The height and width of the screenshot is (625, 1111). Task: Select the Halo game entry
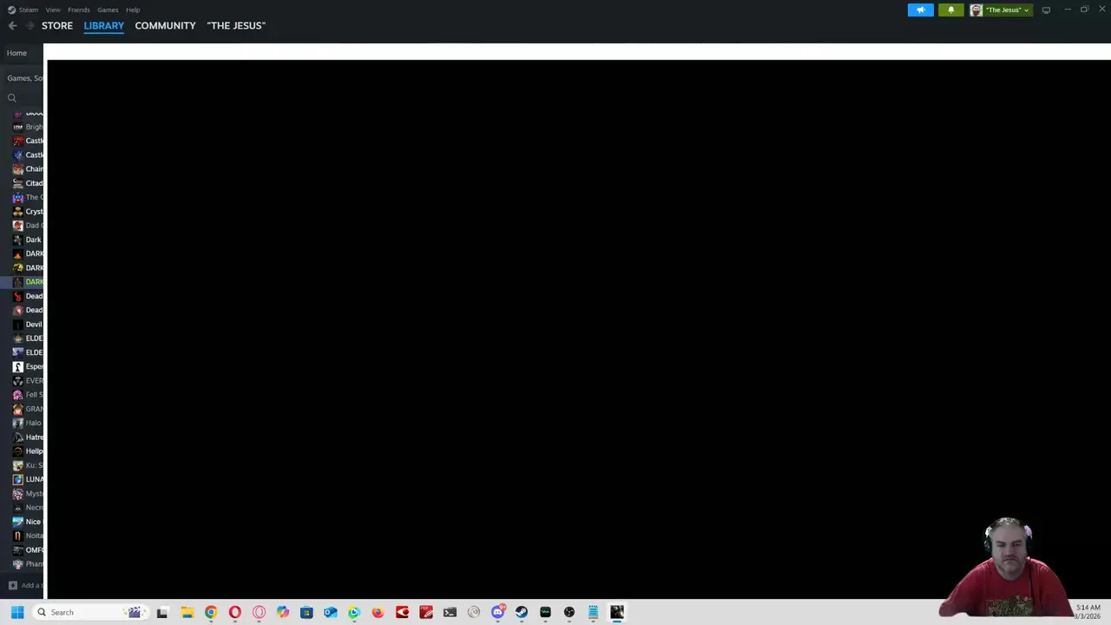28,423
